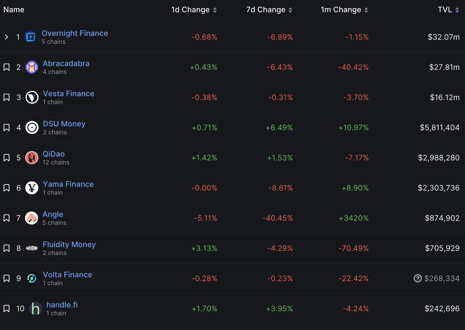465x330 pixels.
Task: Toggle bookmark for Yama Finance
Action: (6, 188)
